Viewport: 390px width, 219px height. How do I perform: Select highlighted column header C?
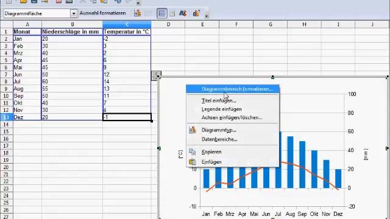point(127,24)
